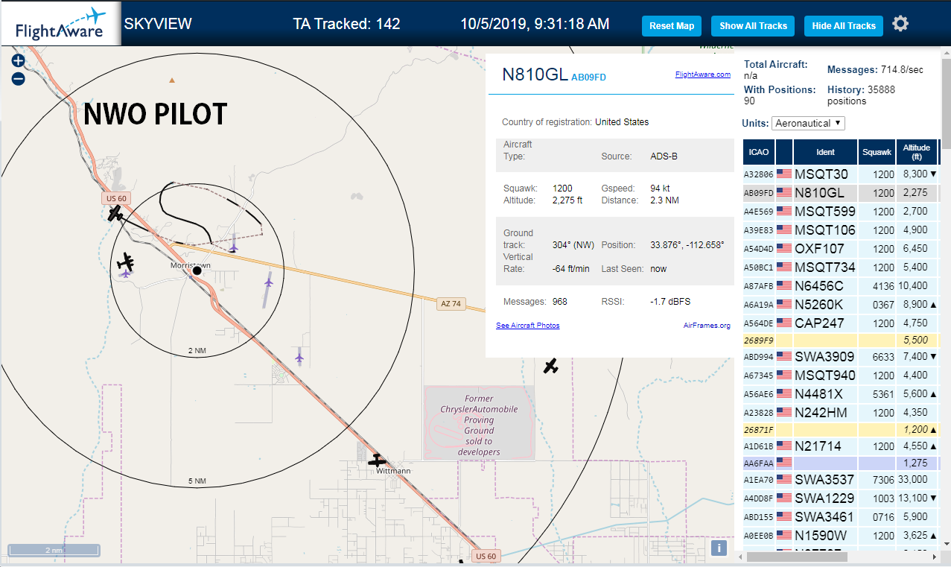Click the 2 nm map scale bar
This screenshot has width=951, height=567.
54,550
